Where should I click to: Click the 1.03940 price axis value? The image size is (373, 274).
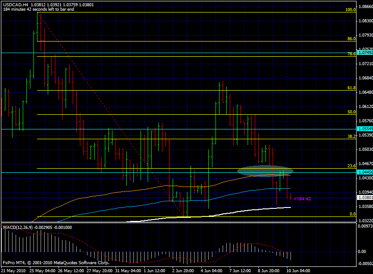[x=365, y=192]
